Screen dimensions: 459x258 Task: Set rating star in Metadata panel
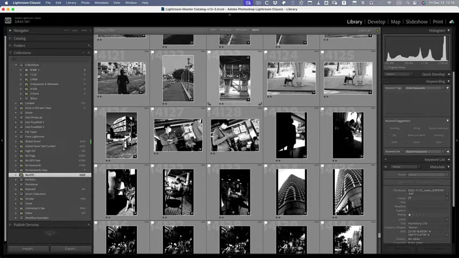410,215
